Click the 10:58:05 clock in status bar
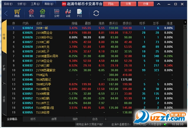Image resolution: width=188 pixels, height=128 pixels. coord(177,124)
